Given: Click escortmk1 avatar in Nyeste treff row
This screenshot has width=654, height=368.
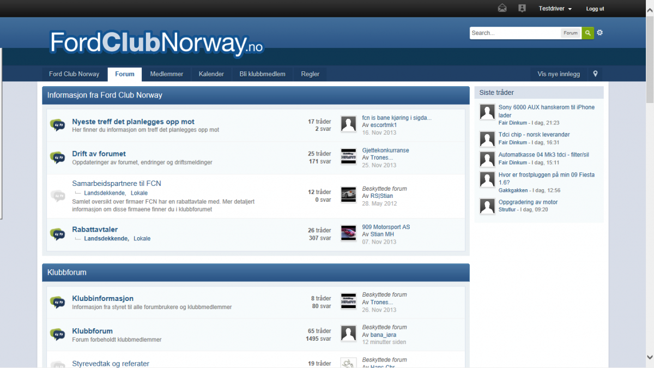Looking at the screenshot, I should [348, 124].
